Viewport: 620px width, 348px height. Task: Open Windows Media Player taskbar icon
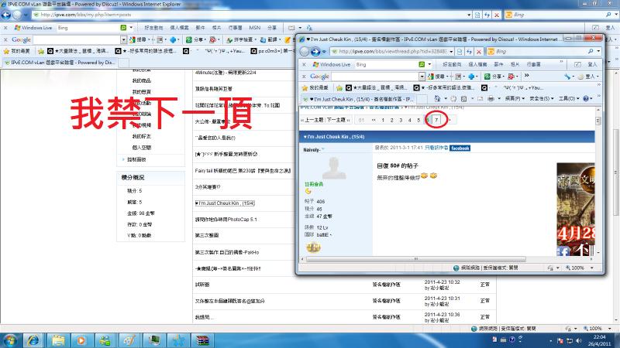[81, 340]
